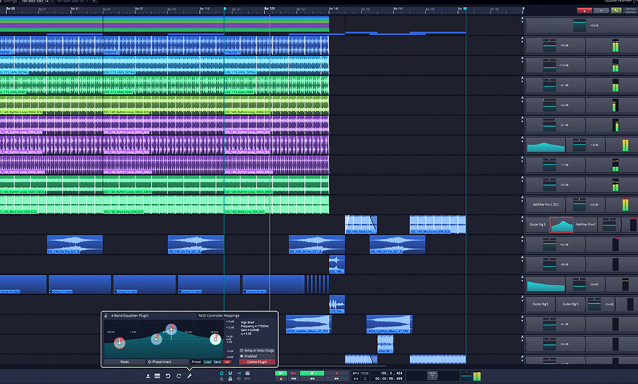Open the import/export icon in the bottom toolbar

[148, 376]
